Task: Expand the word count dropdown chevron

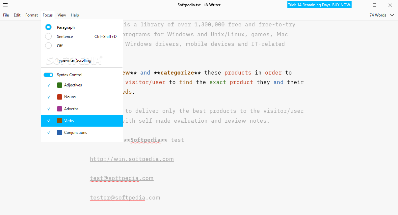Action: (392, 15)
